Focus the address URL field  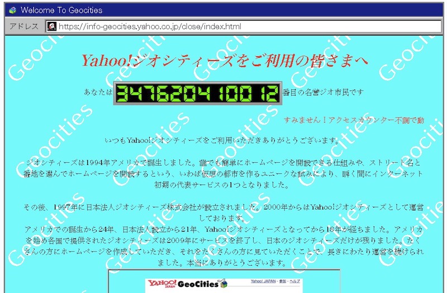(243, 26)
